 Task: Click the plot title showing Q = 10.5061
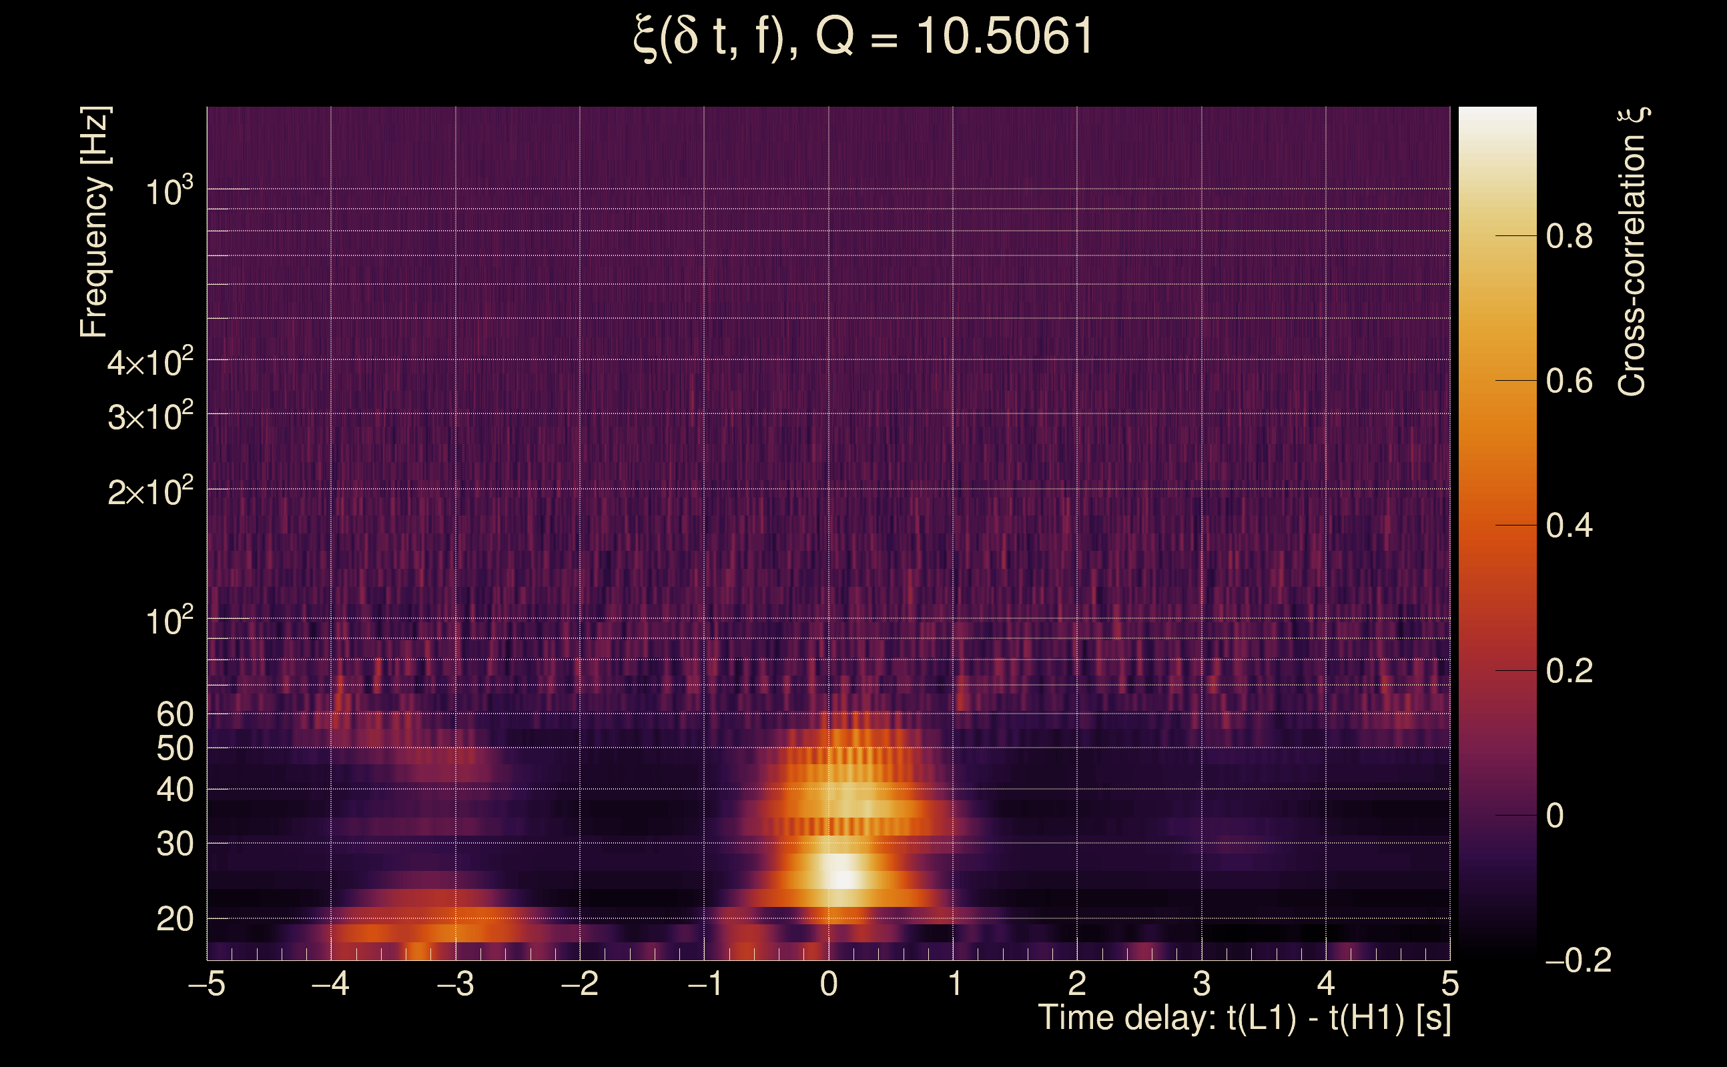point(863,37)
